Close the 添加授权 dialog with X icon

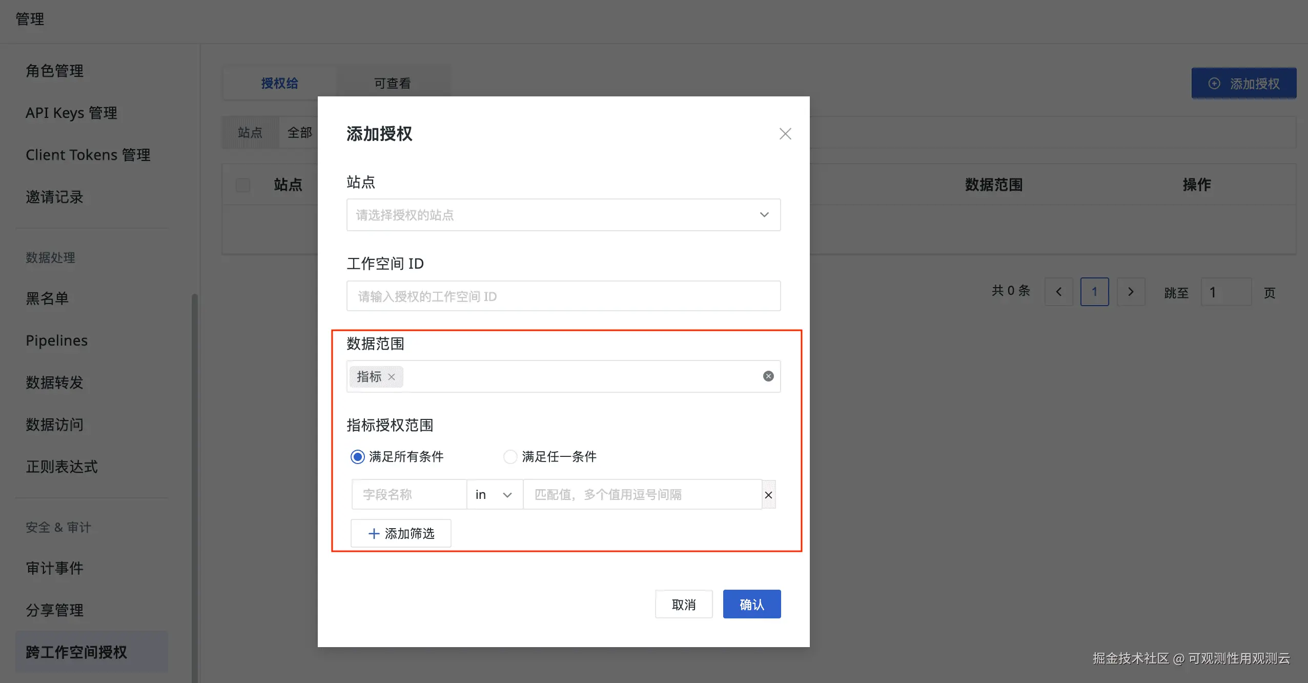[785, 134]
